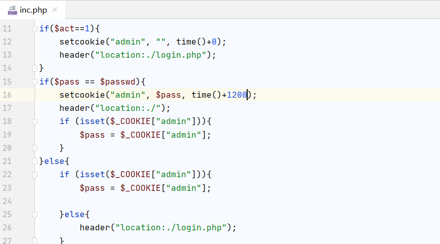Fold the isset block at line 18

(35, 121)
